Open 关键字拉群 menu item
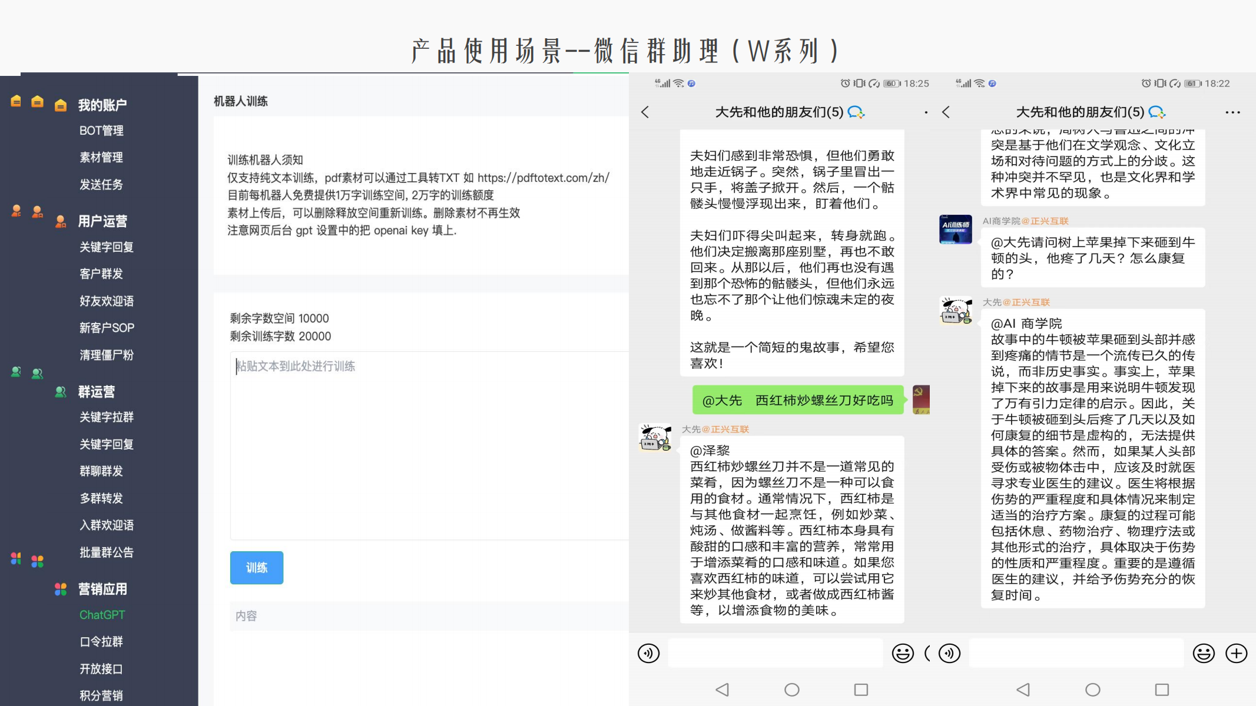This screenshot has height=706, width=1256. [x=107, y=417]
